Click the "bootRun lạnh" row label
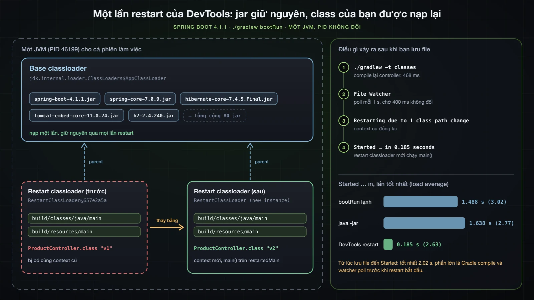The width and height of the screenshot is (534, 300). click(355, 202)
